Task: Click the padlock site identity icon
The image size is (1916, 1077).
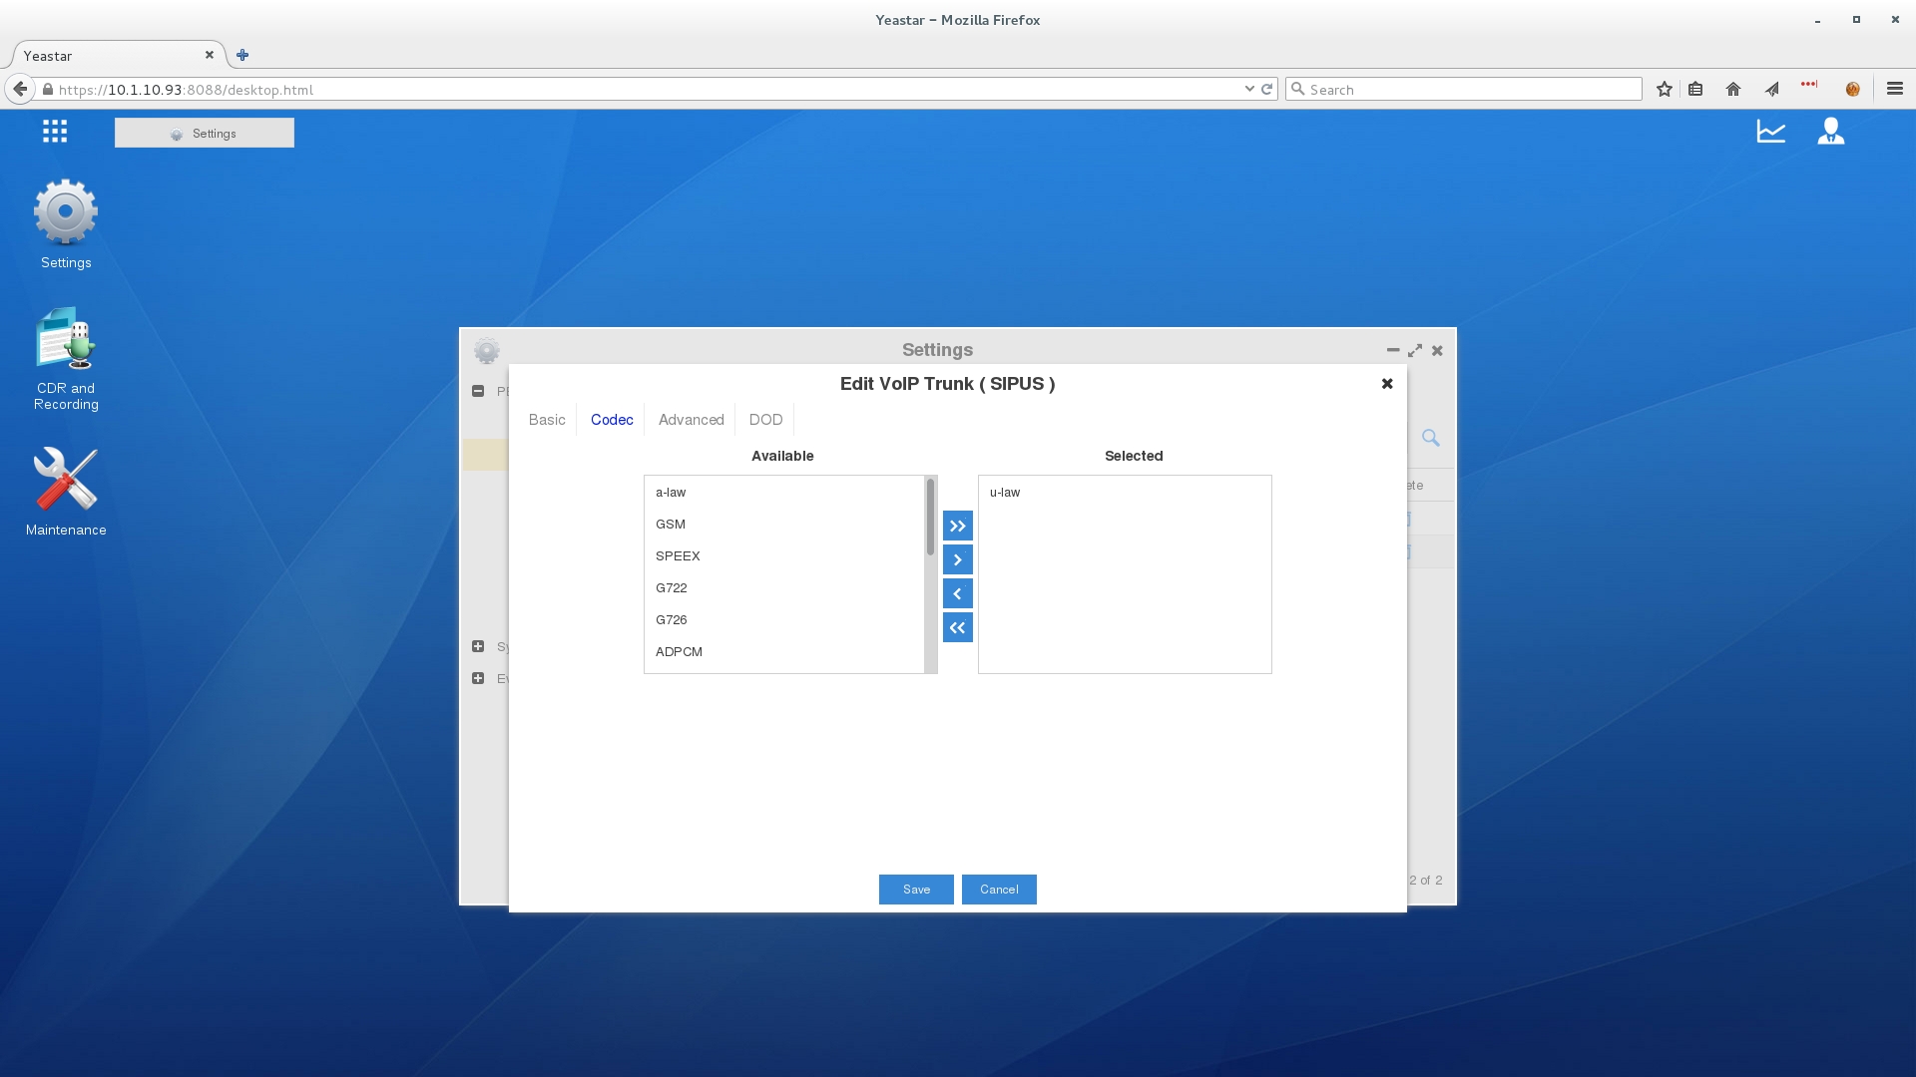Action: pos(47,89)
